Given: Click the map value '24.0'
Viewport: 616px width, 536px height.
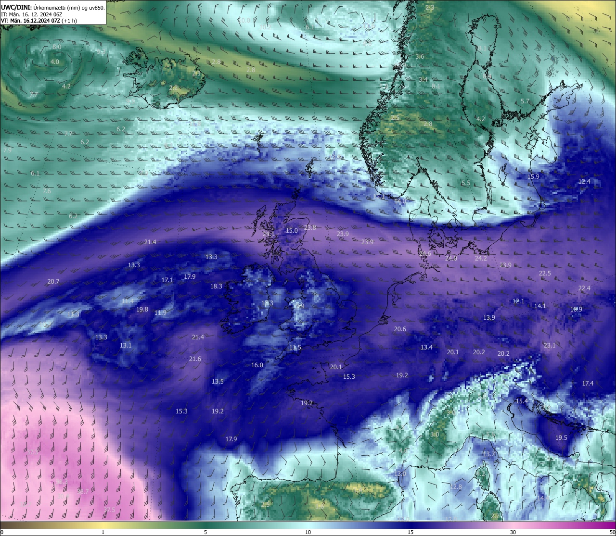Looking at the screenshot, I should 451,258.
